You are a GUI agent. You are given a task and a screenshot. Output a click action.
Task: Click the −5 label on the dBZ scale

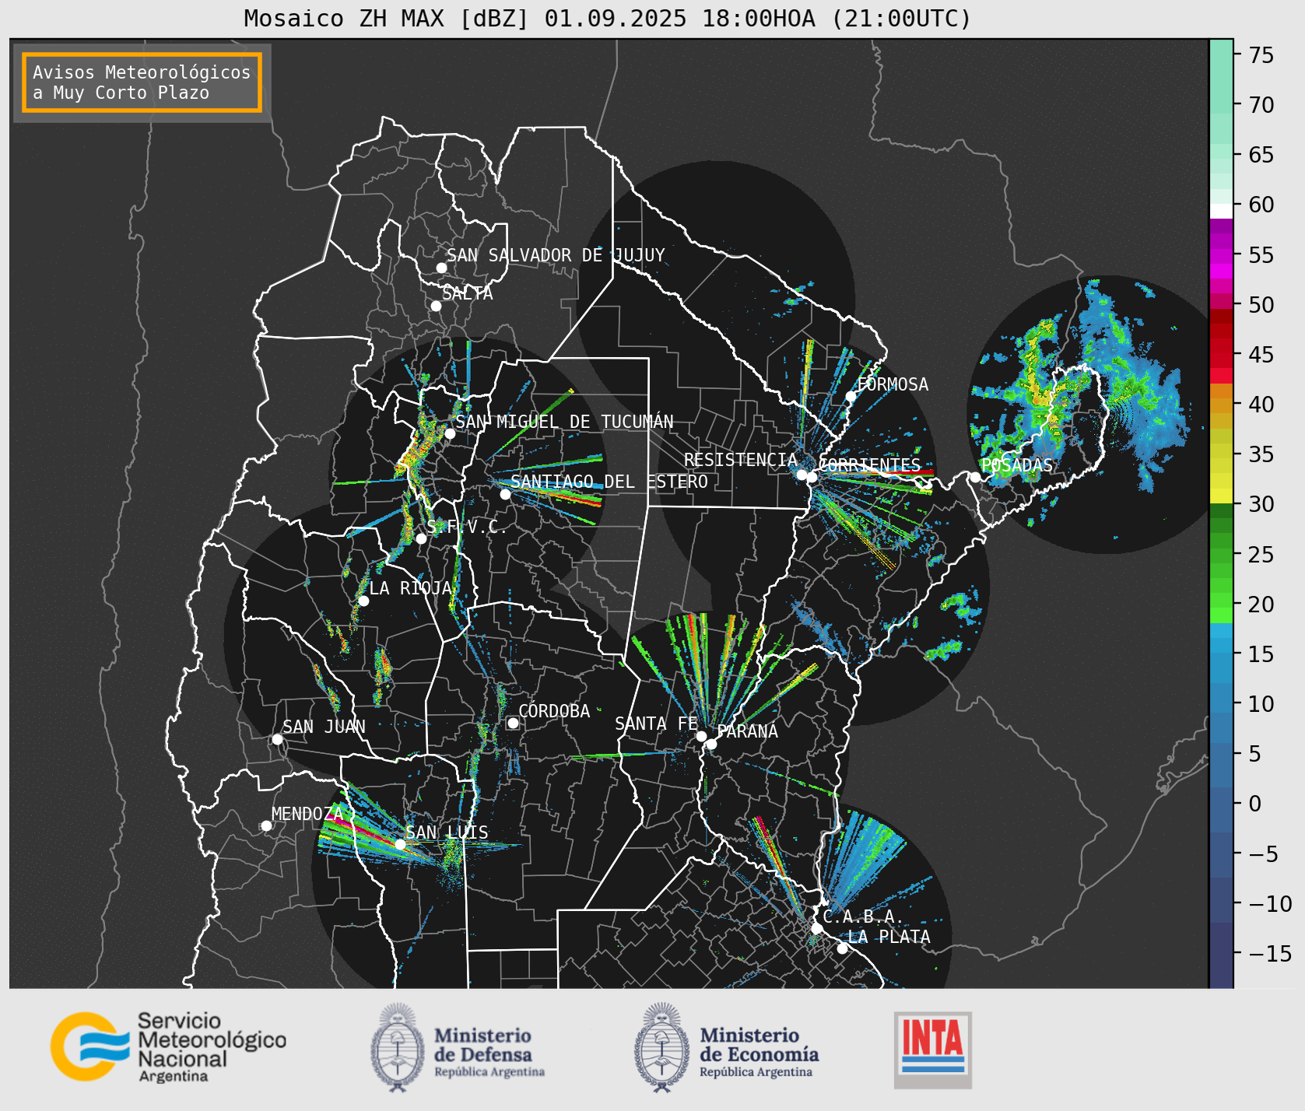[1263, 854]
